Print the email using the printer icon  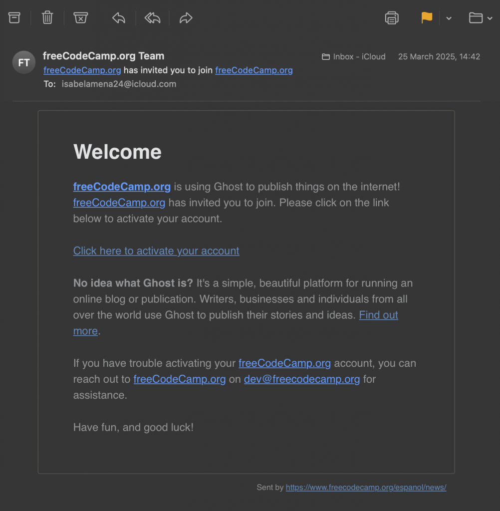[392, 18]
